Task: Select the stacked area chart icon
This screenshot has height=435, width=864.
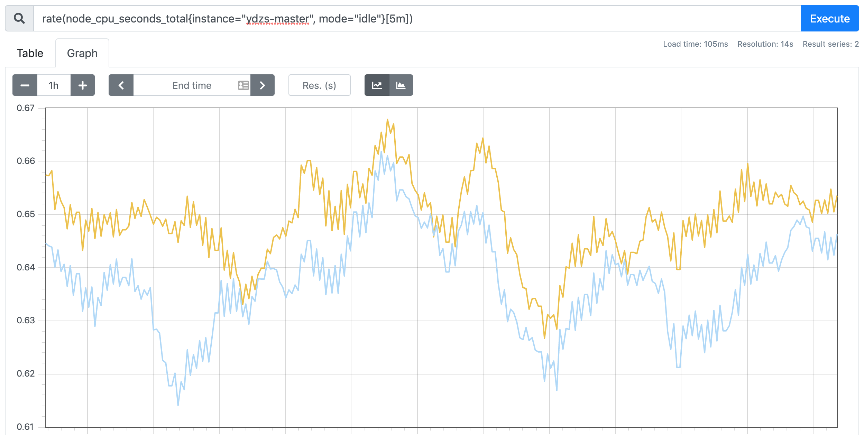Action: [401, 85]
